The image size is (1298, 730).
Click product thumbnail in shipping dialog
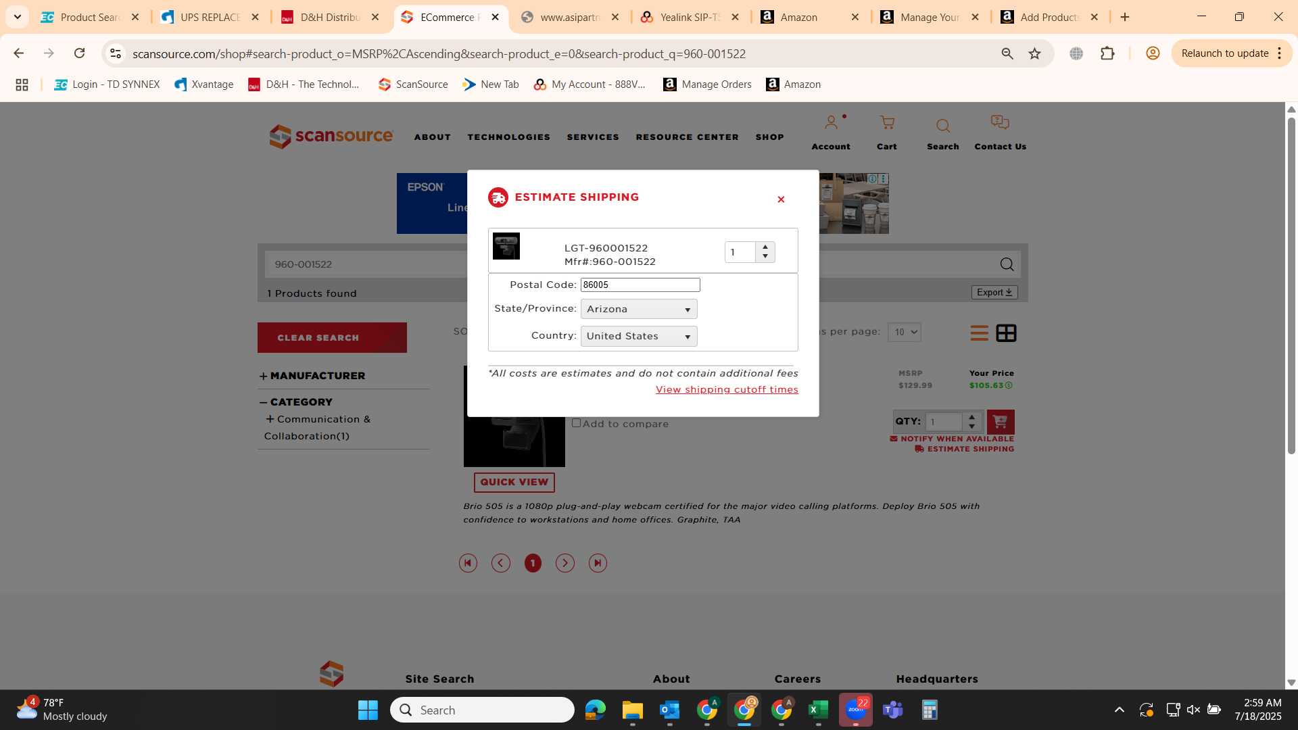[506, 246]
